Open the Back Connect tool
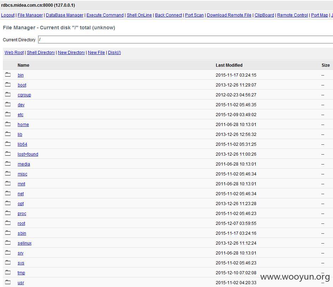Image resolution: width=333 pixels, height=287 pixels. tap(168, 15)
